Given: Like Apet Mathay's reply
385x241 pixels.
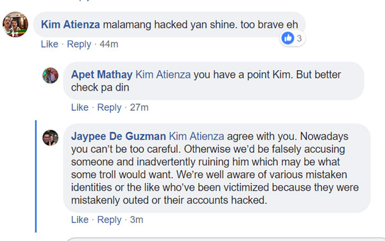Looking at the screenshot, I should pyautogui.click(x=80, y=107).
